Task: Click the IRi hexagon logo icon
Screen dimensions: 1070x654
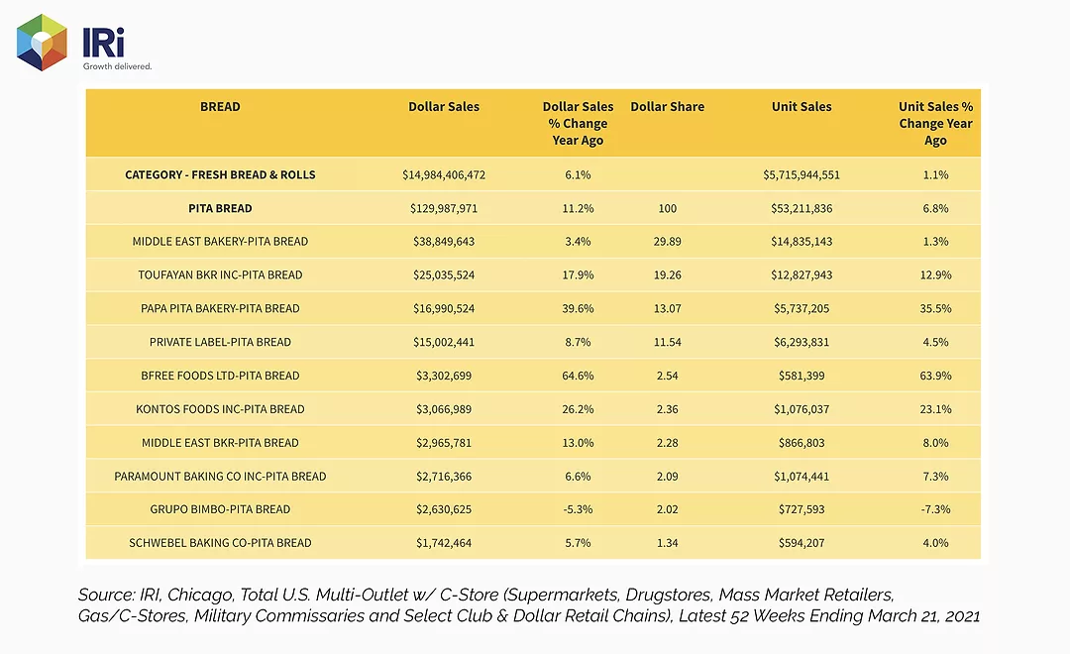Action: click(x=42, y=43)
